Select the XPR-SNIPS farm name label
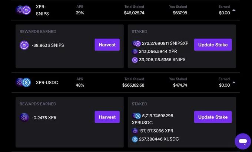 click(x=42, y=10)
